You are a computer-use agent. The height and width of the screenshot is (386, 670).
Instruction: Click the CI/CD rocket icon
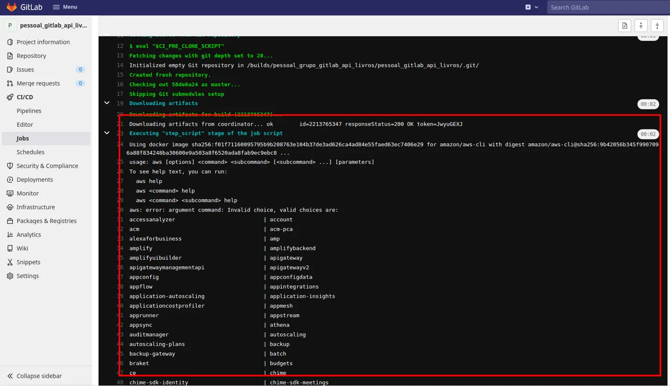click(x=10, y=97)
